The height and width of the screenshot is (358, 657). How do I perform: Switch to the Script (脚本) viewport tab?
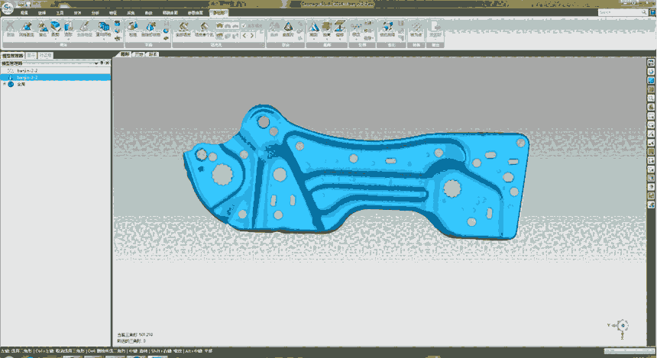[154, 55]
